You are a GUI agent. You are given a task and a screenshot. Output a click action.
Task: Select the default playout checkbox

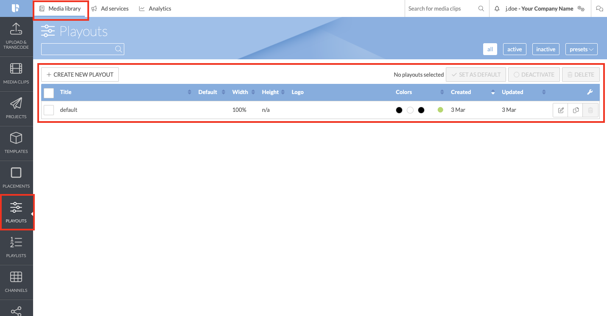coord(49,110)
